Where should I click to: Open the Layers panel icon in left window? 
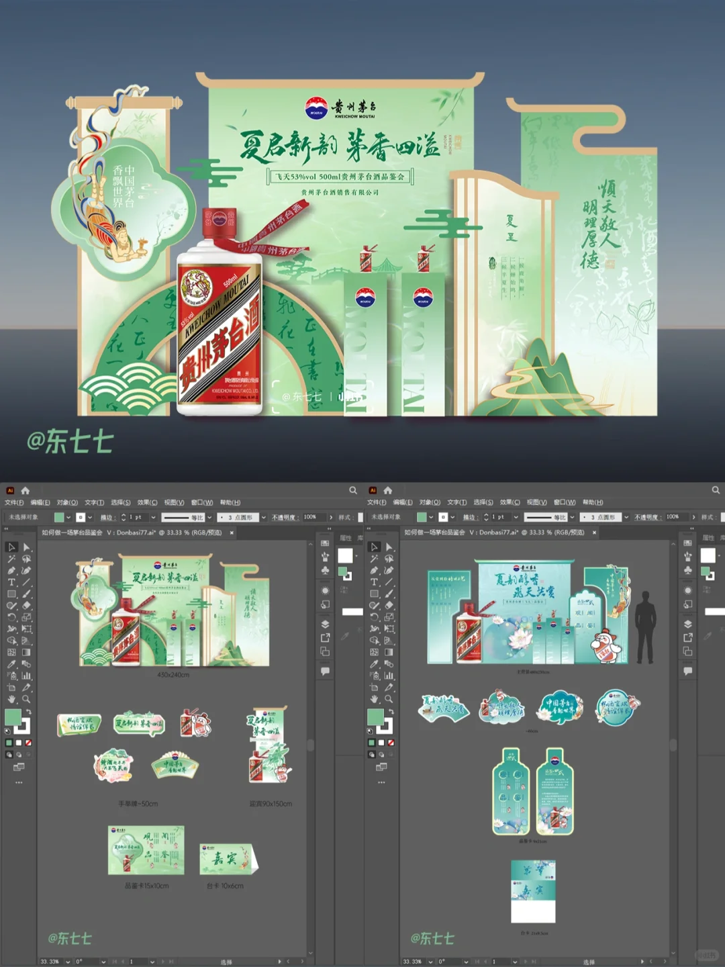click(325, 624)
